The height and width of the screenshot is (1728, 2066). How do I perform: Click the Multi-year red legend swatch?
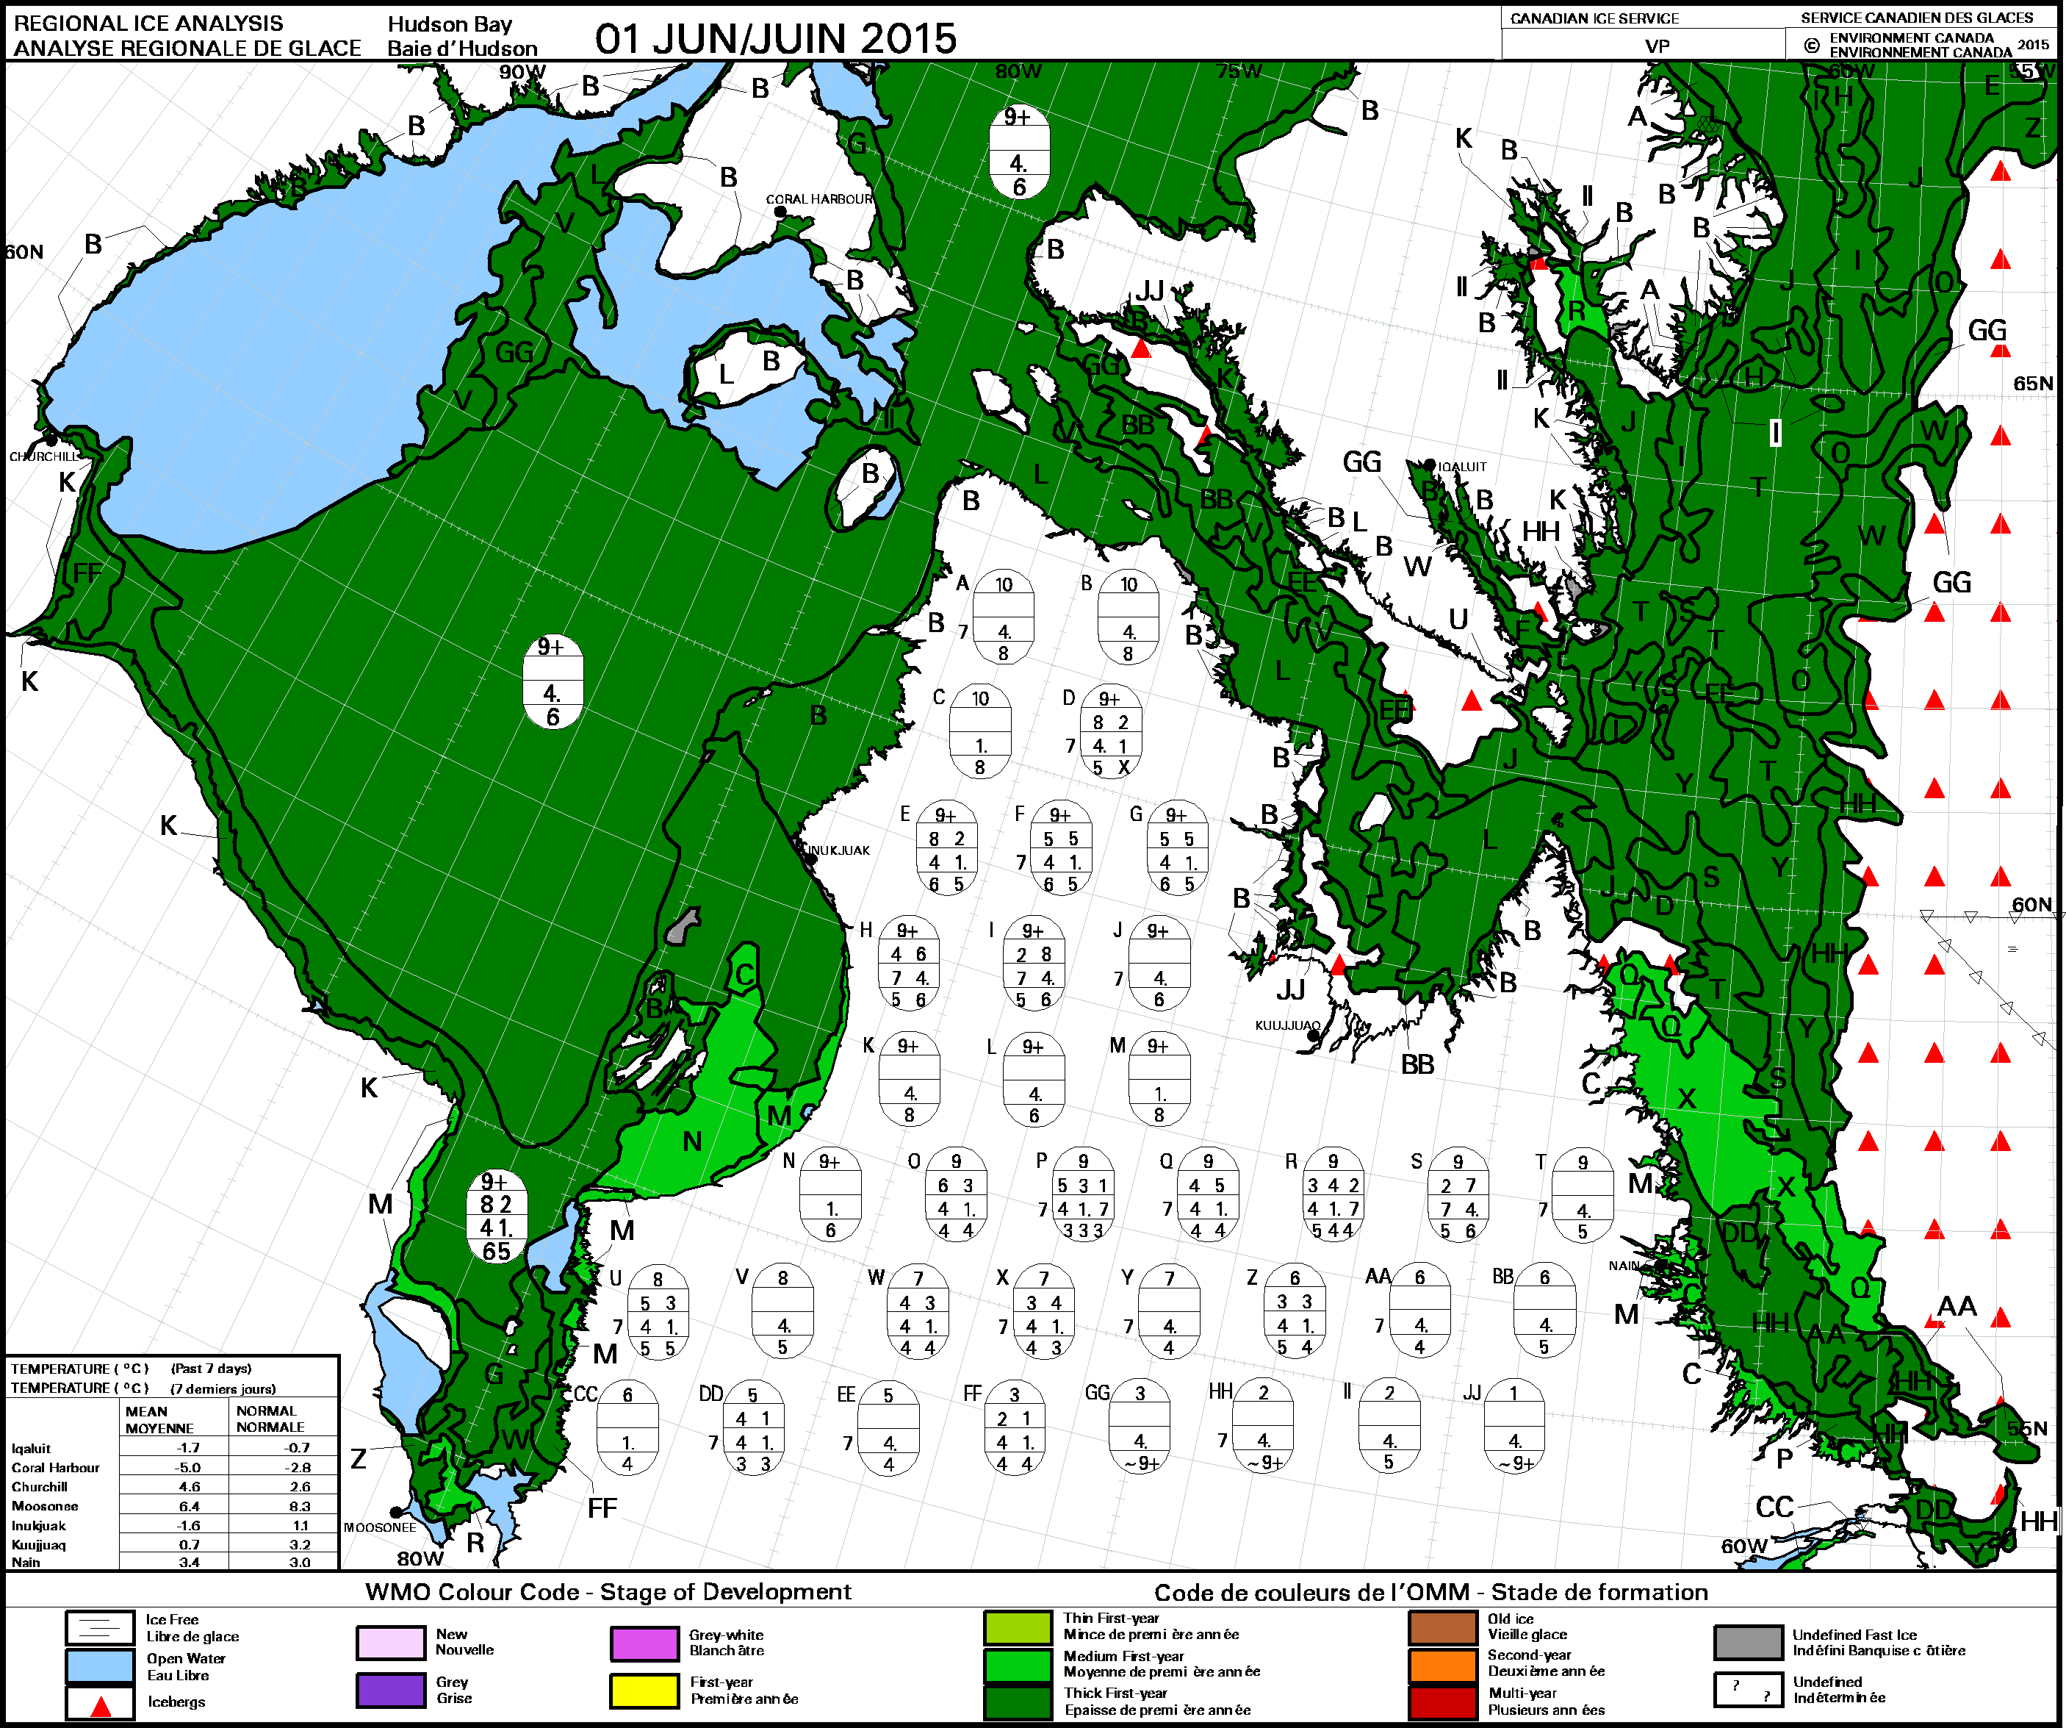1443,1704
